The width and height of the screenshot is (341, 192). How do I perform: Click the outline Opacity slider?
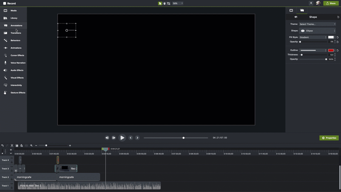[x=313, y=59]
